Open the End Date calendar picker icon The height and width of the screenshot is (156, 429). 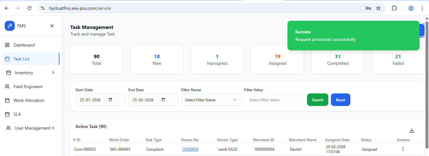click(163, 100)
